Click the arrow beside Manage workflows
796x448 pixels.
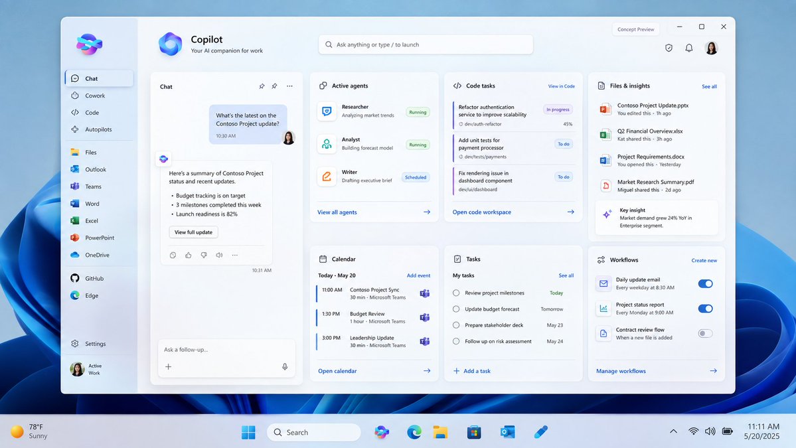713,371
